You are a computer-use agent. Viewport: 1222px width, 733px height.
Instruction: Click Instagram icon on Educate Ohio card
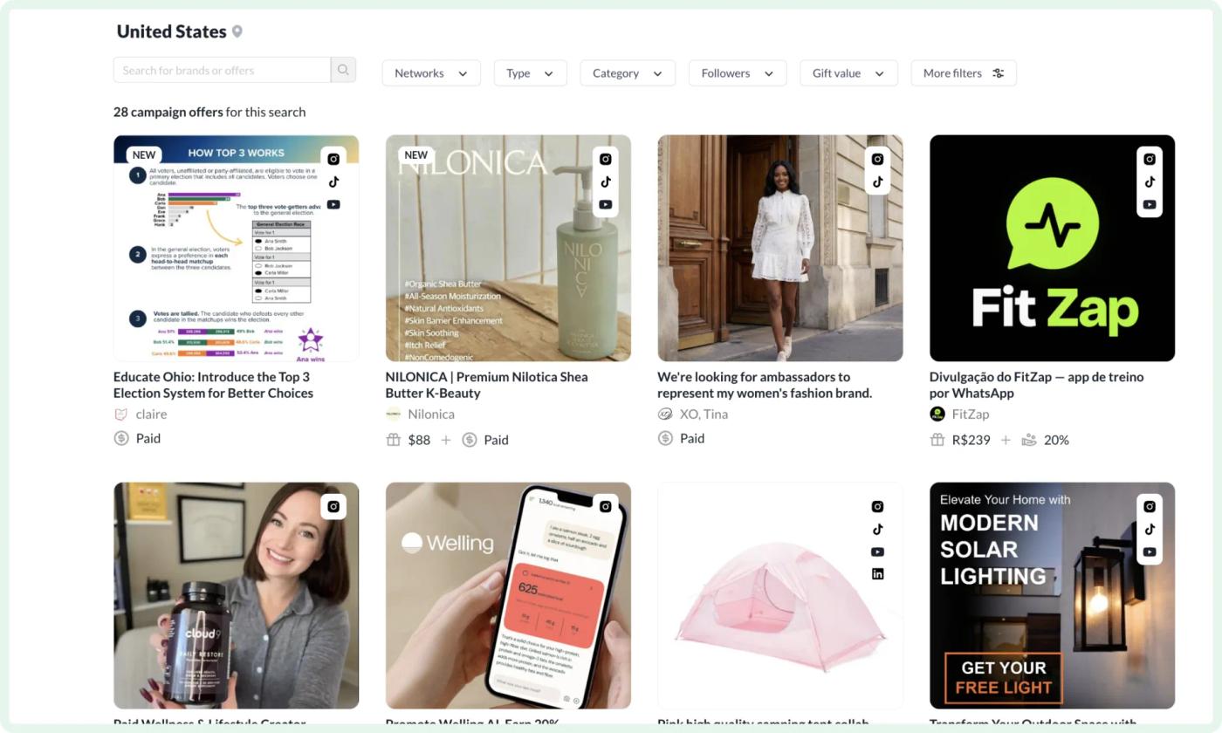coord(333,159)
